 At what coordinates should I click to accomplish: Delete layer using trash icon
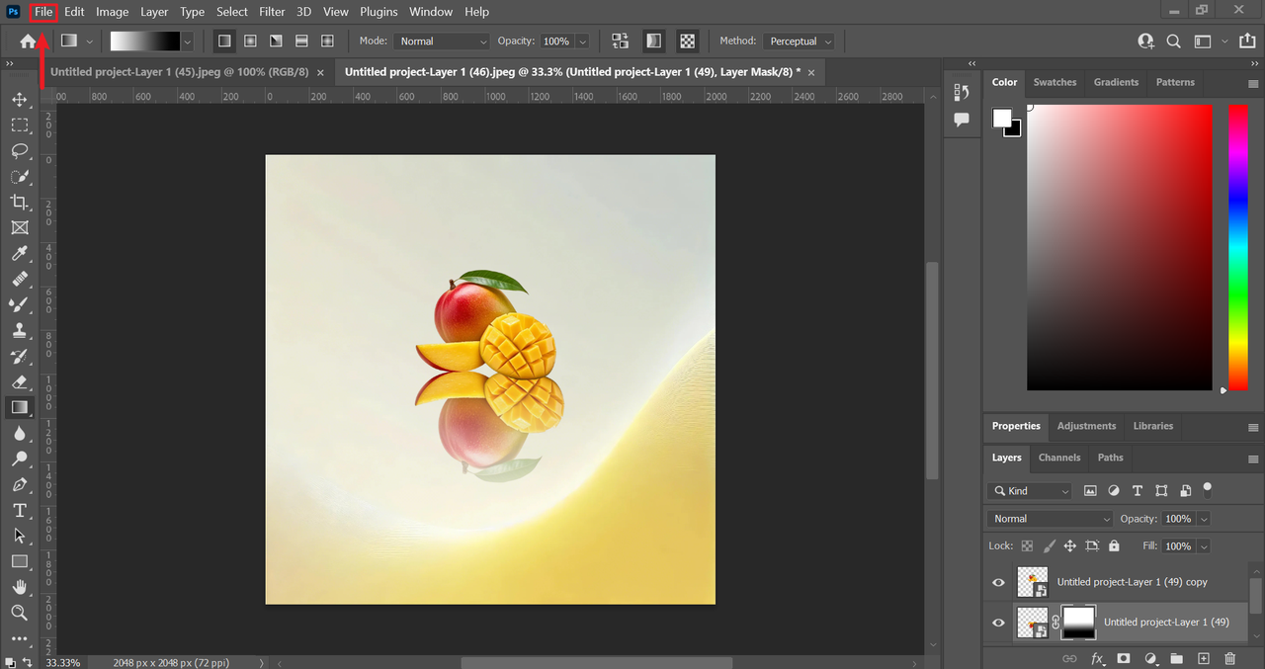point(1229,658)
